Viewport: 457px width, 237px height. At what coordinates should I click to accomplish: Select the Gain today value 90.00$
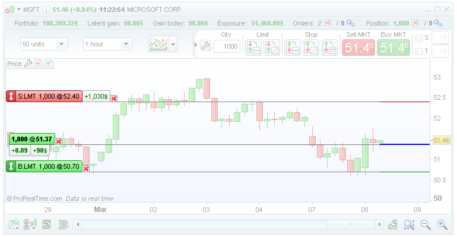pyautogui.click(x=198, y=23)
